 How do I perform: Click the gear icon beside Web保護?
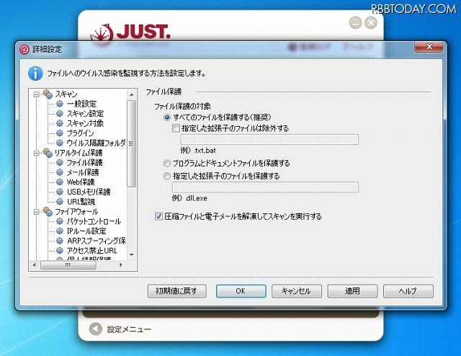[59, 182]
